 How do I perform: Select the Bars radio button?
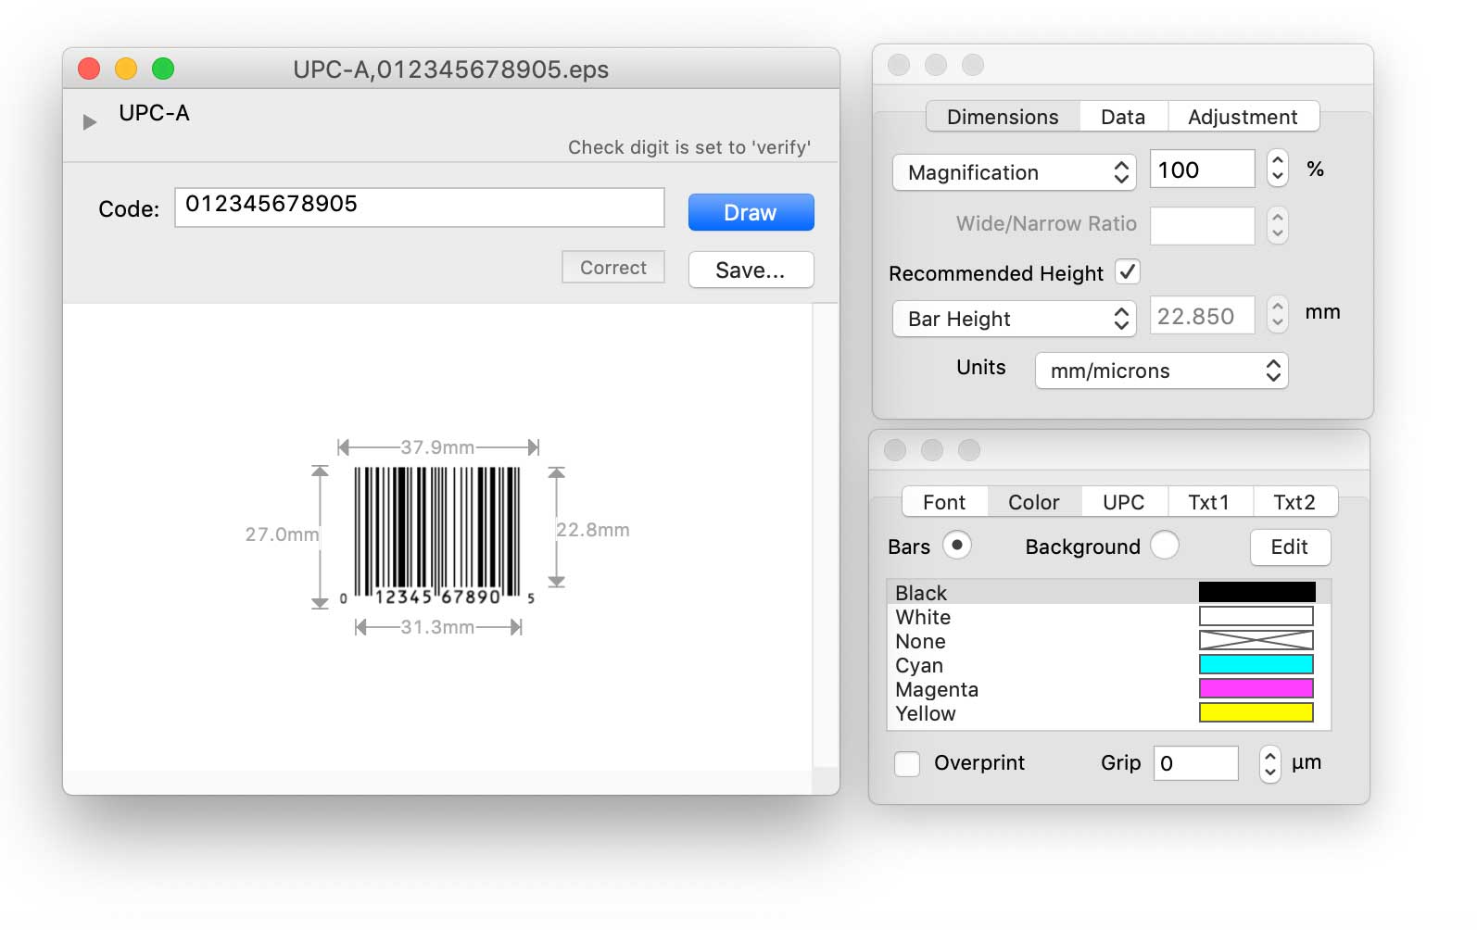[957, 546]
